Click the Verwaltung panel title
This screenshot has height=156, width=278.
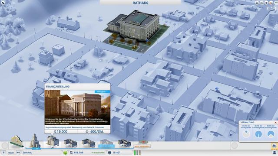[247, 122]
